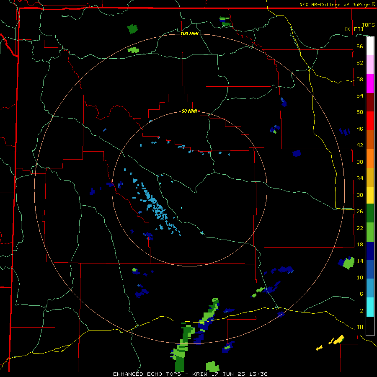The height and width of the screenshot is (377, 377).
Task: Click the gold legend swatch
Action: pyautogui.click(x=370, y=177)
